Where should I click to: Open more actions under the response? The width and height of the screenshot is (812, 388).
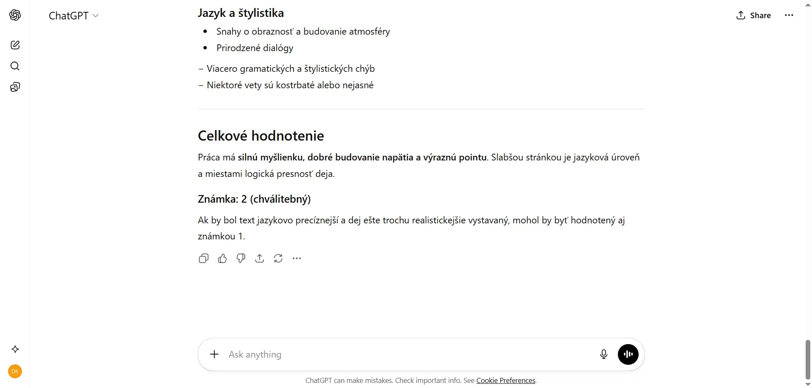(x=297, y=258)
